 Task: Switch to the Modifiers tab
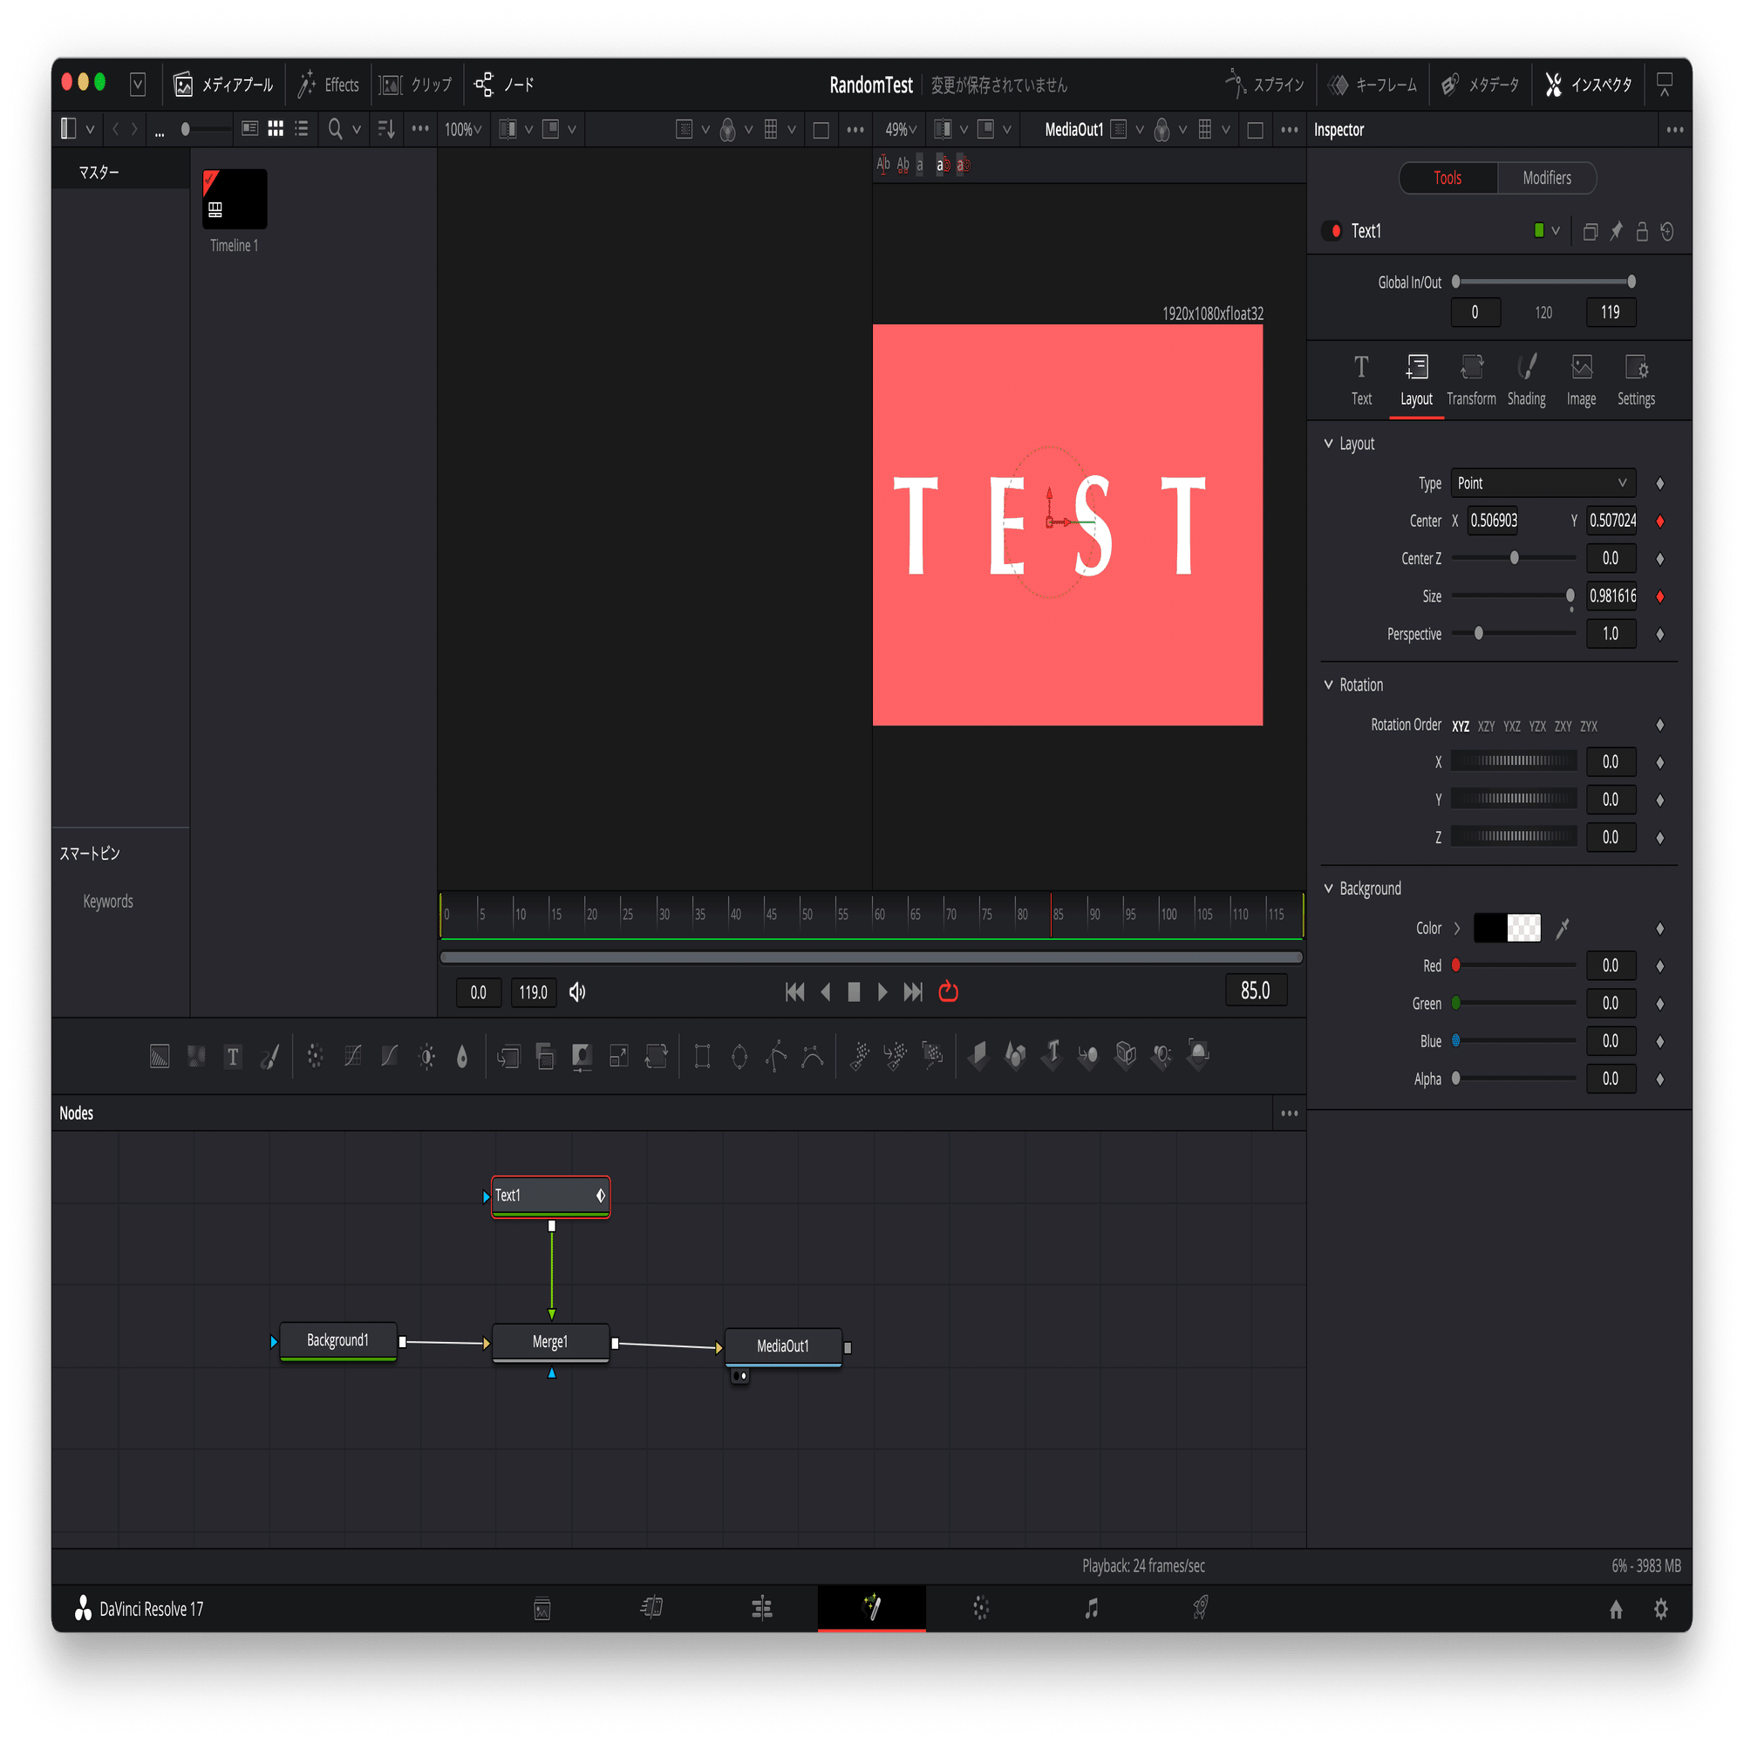coord(1546,178)
